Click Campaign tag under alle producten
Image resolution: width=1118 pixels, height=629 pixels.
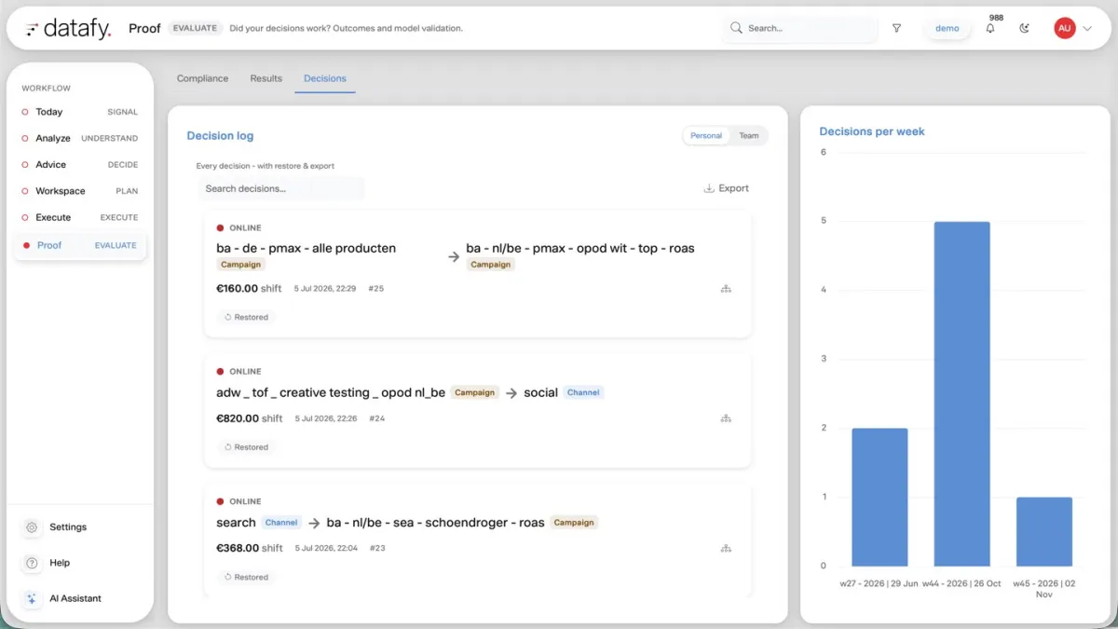[241, 265]
